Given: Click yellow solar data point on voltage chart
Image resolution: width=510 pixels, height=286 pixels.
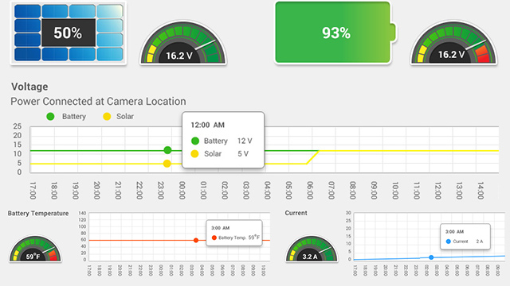Looking at the screenshot, I should click(x=167, y=164).
